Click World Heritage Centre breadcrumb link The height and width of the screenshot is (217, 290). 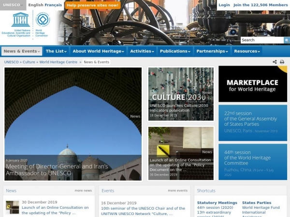pos(58,62)
